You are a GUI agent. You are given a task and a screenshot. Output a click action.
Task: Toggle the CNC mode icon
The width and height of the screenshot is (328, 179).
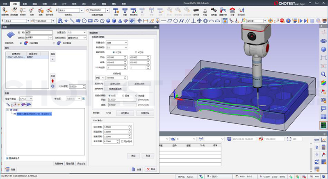tap(225, 21)
